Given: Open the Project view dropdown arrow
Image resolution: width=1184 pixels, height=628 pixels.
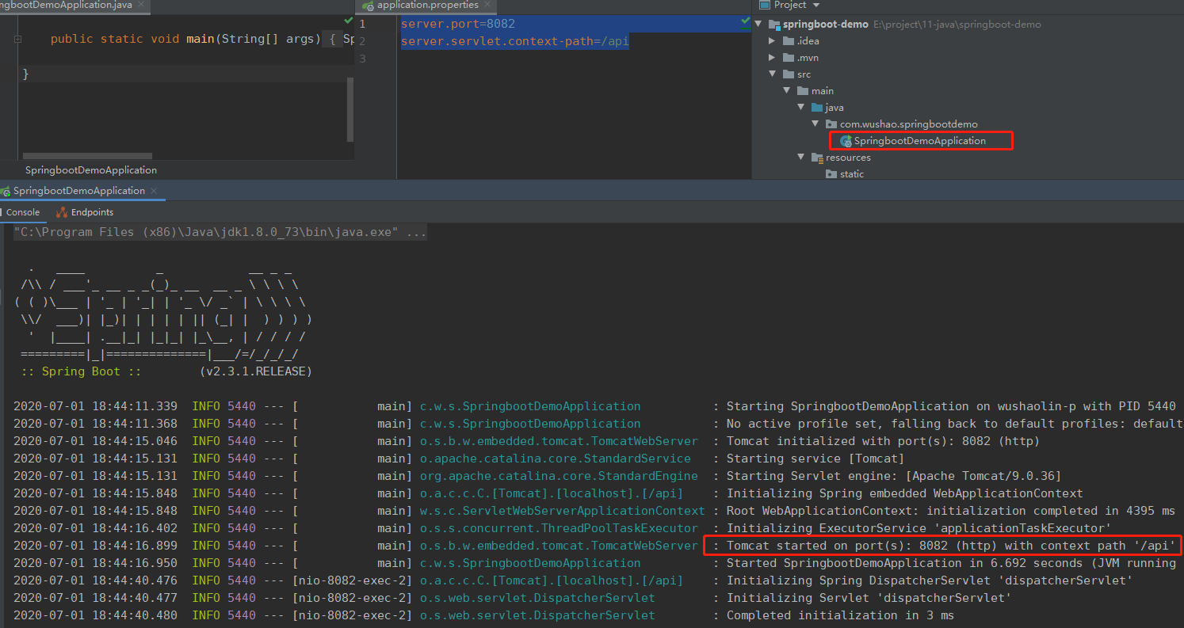Looking at the screenshot, I should pyautogui.click(x=815, y=5).
